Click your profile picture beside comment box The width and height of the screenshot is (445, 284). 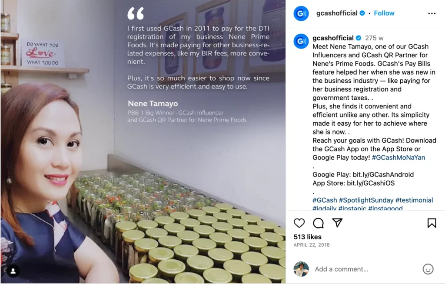coord(301,269)
